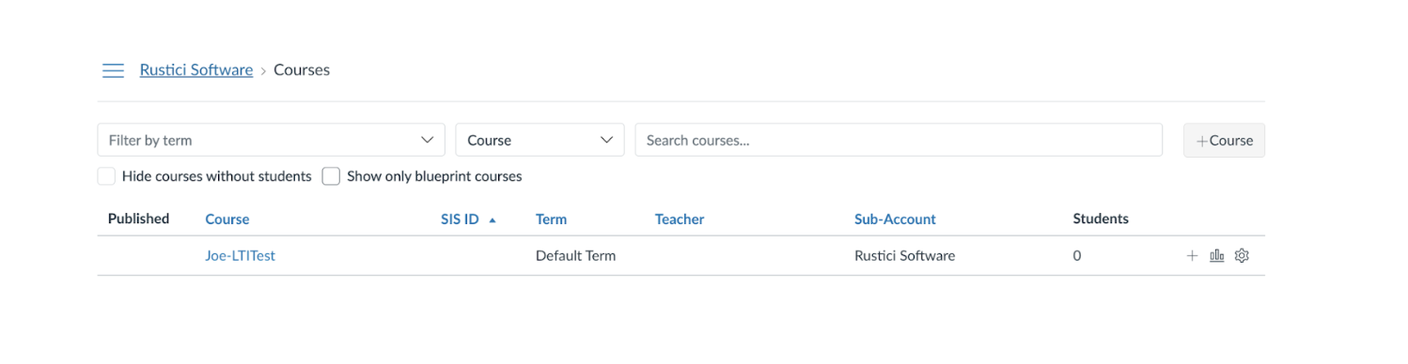This screenshot has height=364, width=1408.
Task: Open the settings gear for Joe-LTITest
Action: click(1242, 255)
